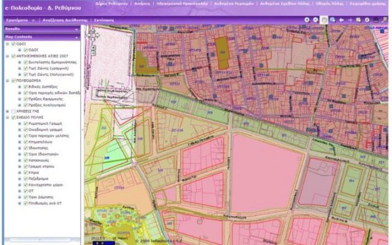Collapse the ΣΧΕΔΙΟ ΠΟΛΗΣ tree group
392x245 pixels.
pyautogui.click(x=6, y=117)
